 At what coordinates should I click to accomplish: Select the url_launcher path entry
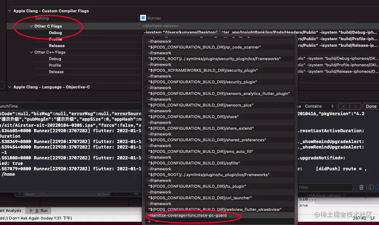200,198
